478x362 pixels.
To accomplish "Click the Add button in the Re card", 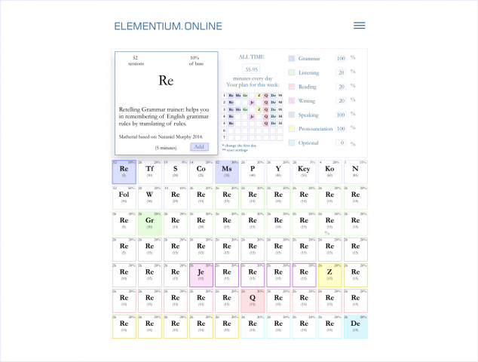I will [199, 147].
